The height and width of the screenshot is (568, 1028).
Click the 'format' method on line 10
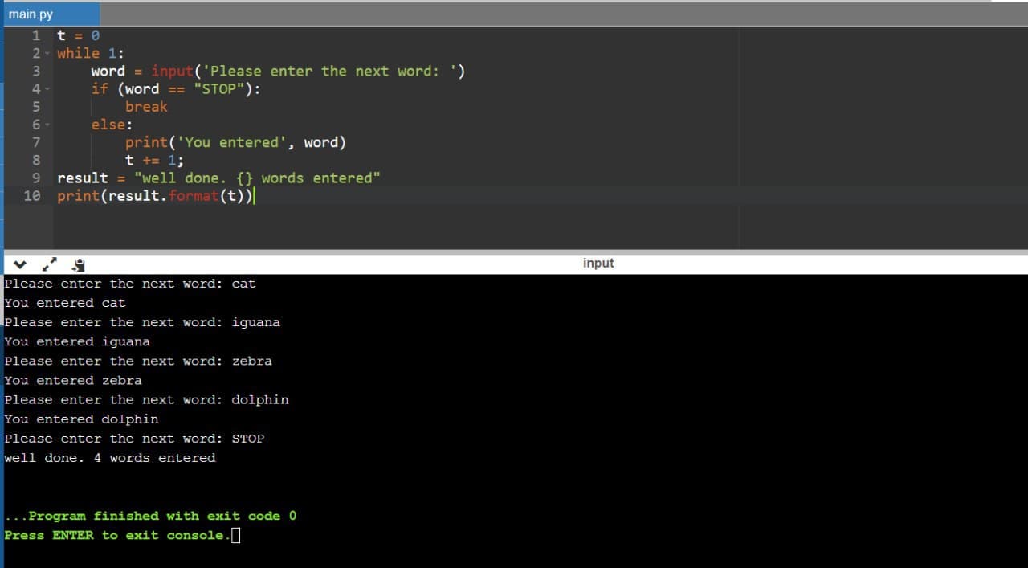194,196
